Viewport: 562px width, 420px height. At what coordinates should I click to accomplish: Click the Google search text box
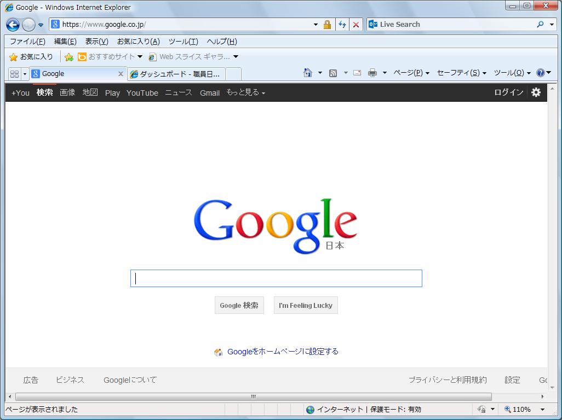[x=276, y=278]
